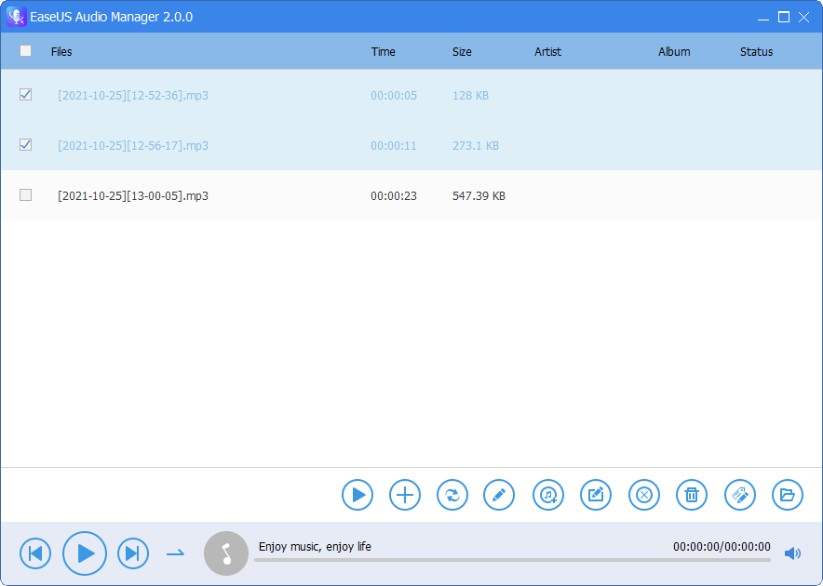Click the Artist column header

coord(547,52)
